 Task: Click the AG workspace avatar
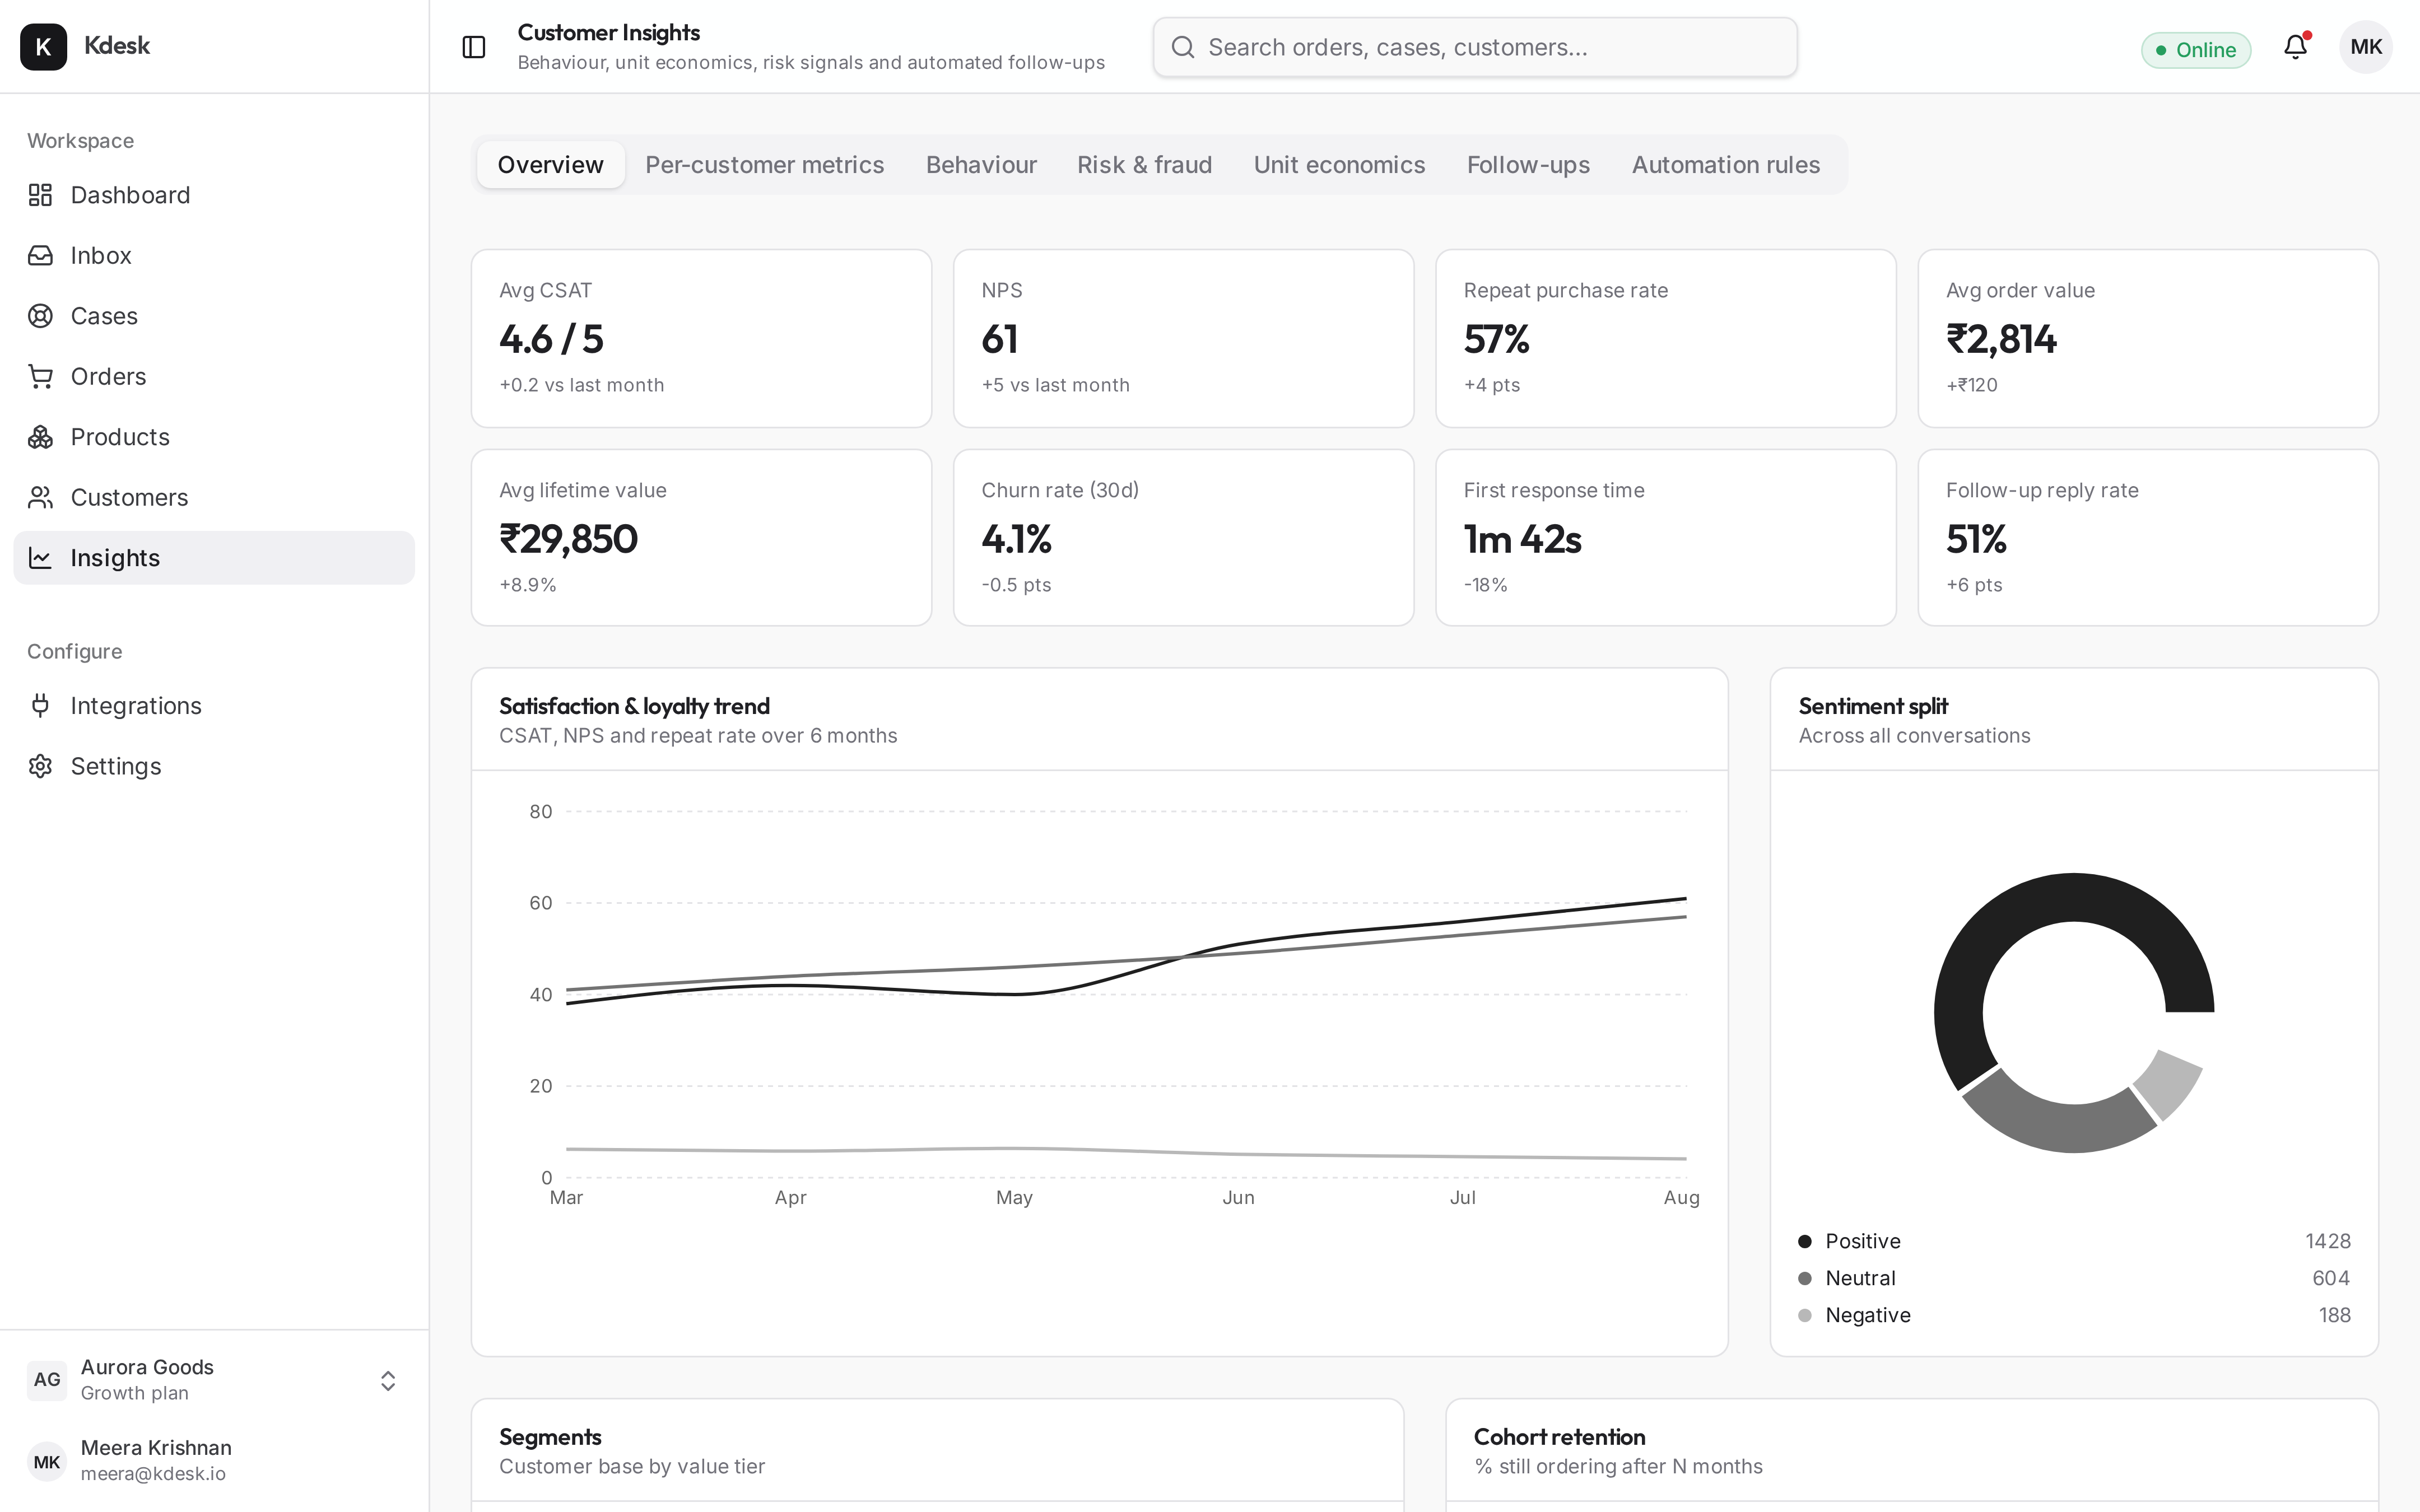47,1380
